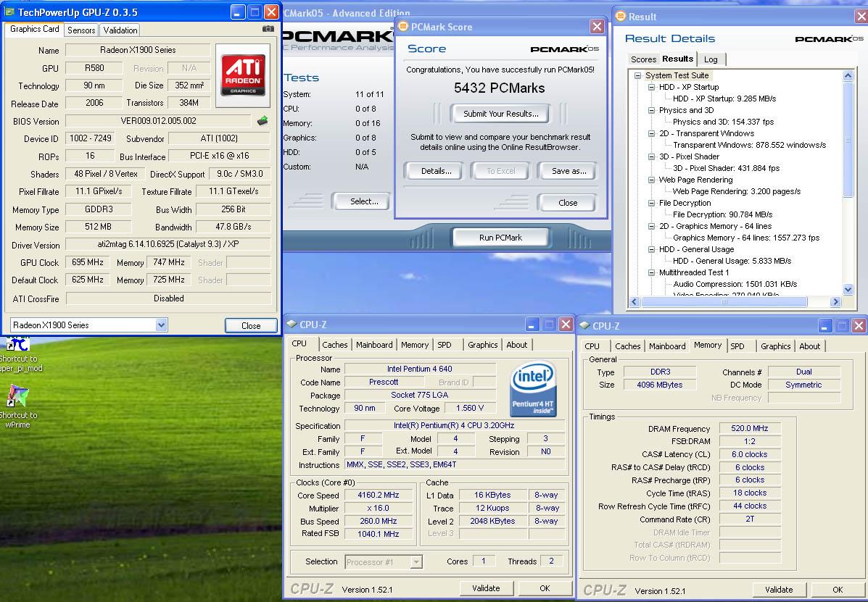868x602 pixels.
Task: Click the Close button in PCMark Score
Action: click(x=568, y=203)
